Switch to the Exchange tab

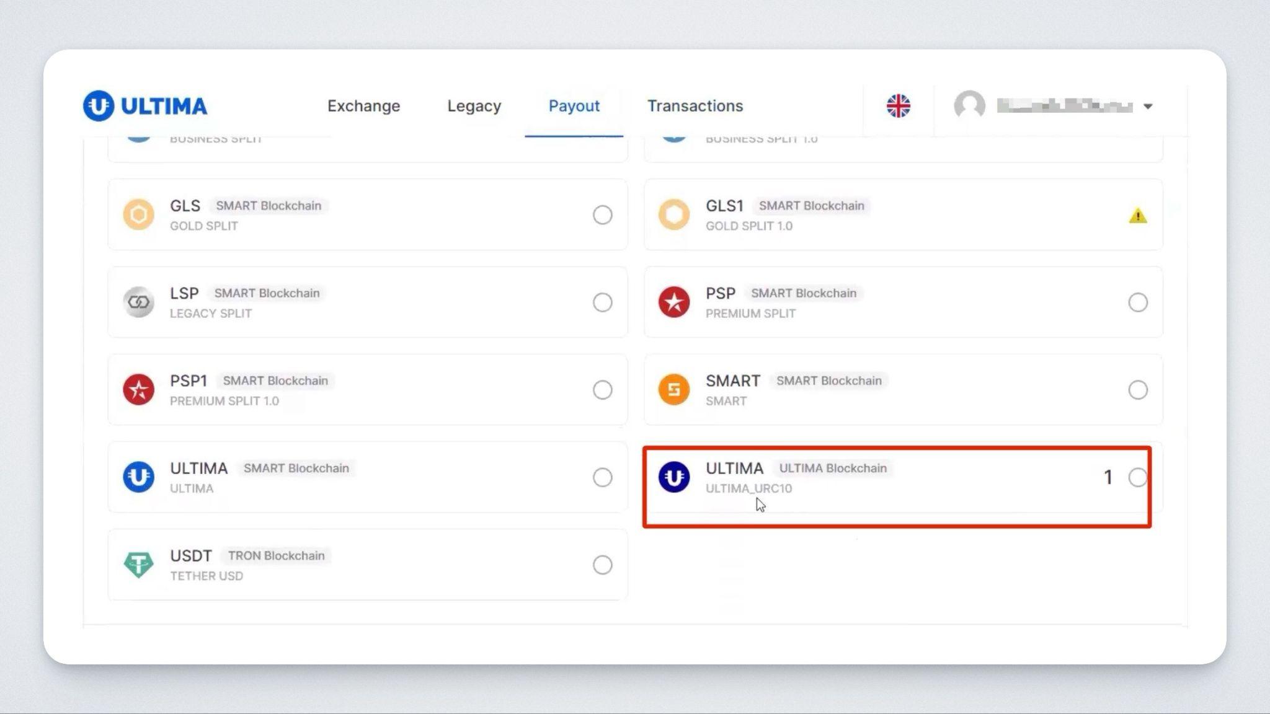pos(363,106)
